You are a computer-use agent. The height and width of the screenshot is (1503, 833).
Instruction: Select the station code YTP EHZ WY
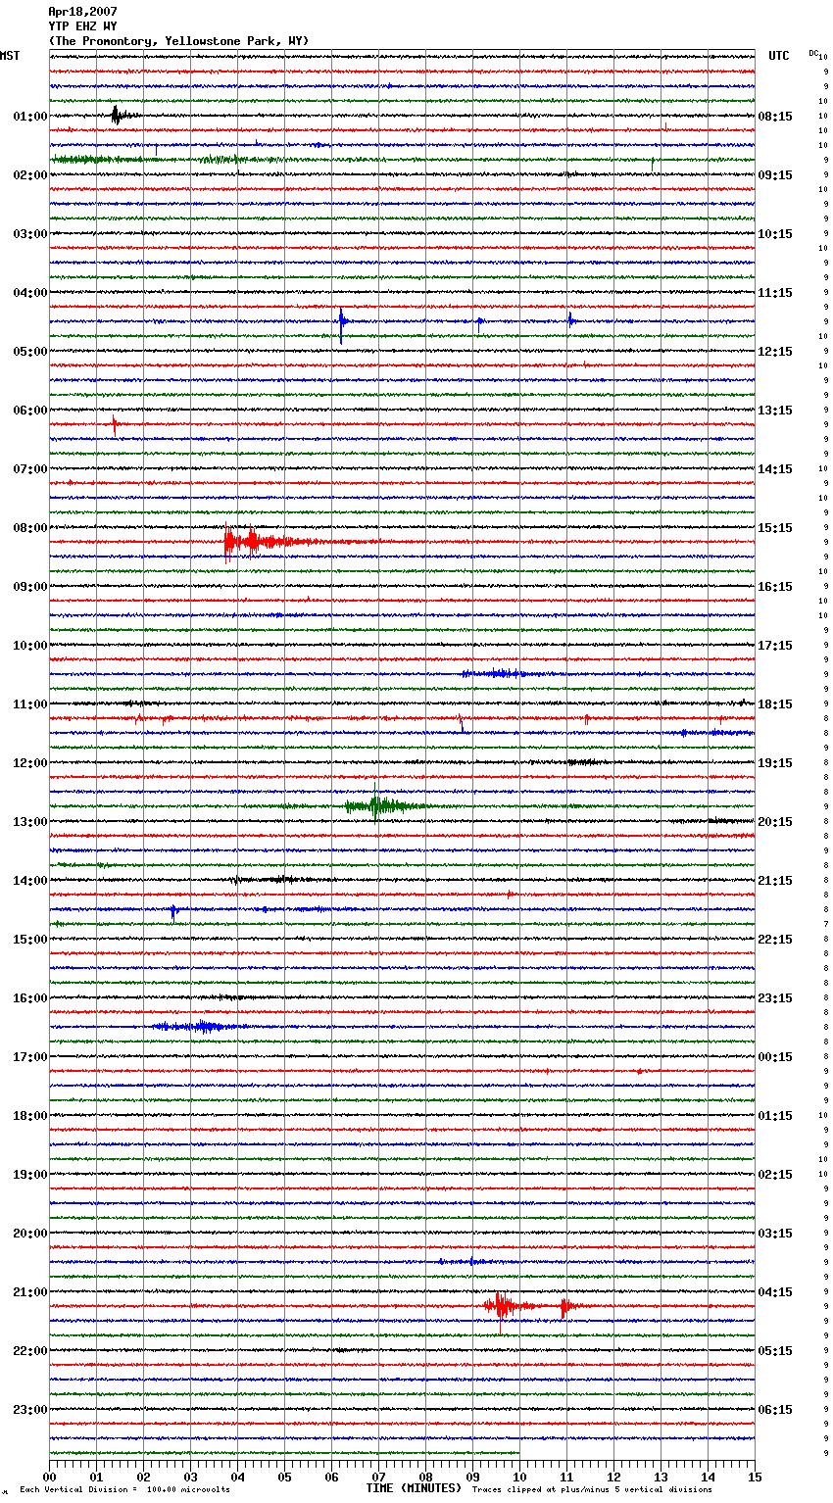pos(82,26)
